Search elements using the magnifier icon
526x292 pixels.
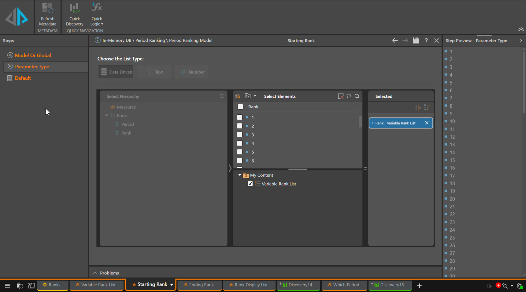point(357,96)
